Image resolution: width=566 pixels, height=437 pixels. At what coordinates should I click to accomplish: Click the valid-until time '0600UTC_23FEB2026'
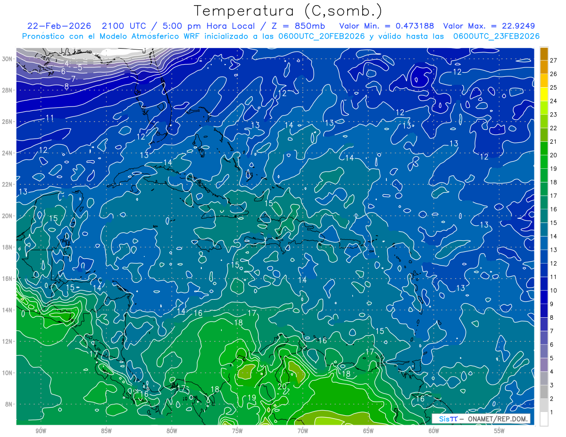[496, 36]
